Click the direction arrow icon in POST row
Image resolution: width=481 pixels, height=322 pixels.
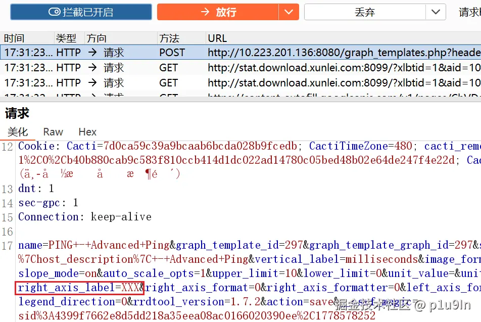click(92, 53)
